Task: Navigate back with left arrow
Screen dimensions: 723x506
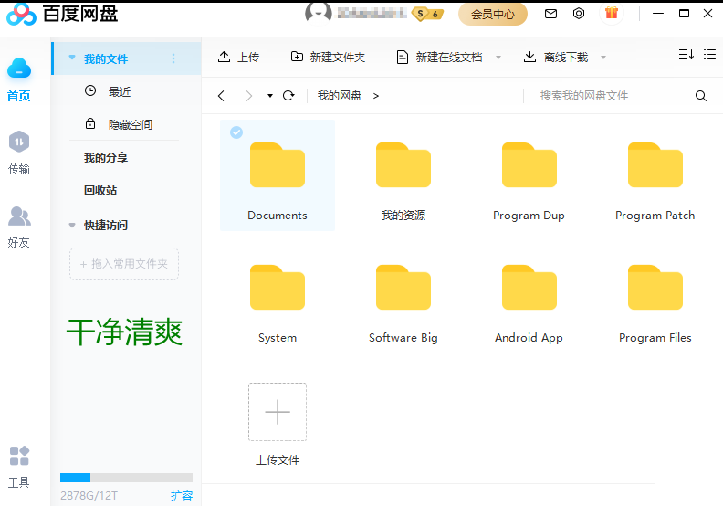Action: coord(221,96)
